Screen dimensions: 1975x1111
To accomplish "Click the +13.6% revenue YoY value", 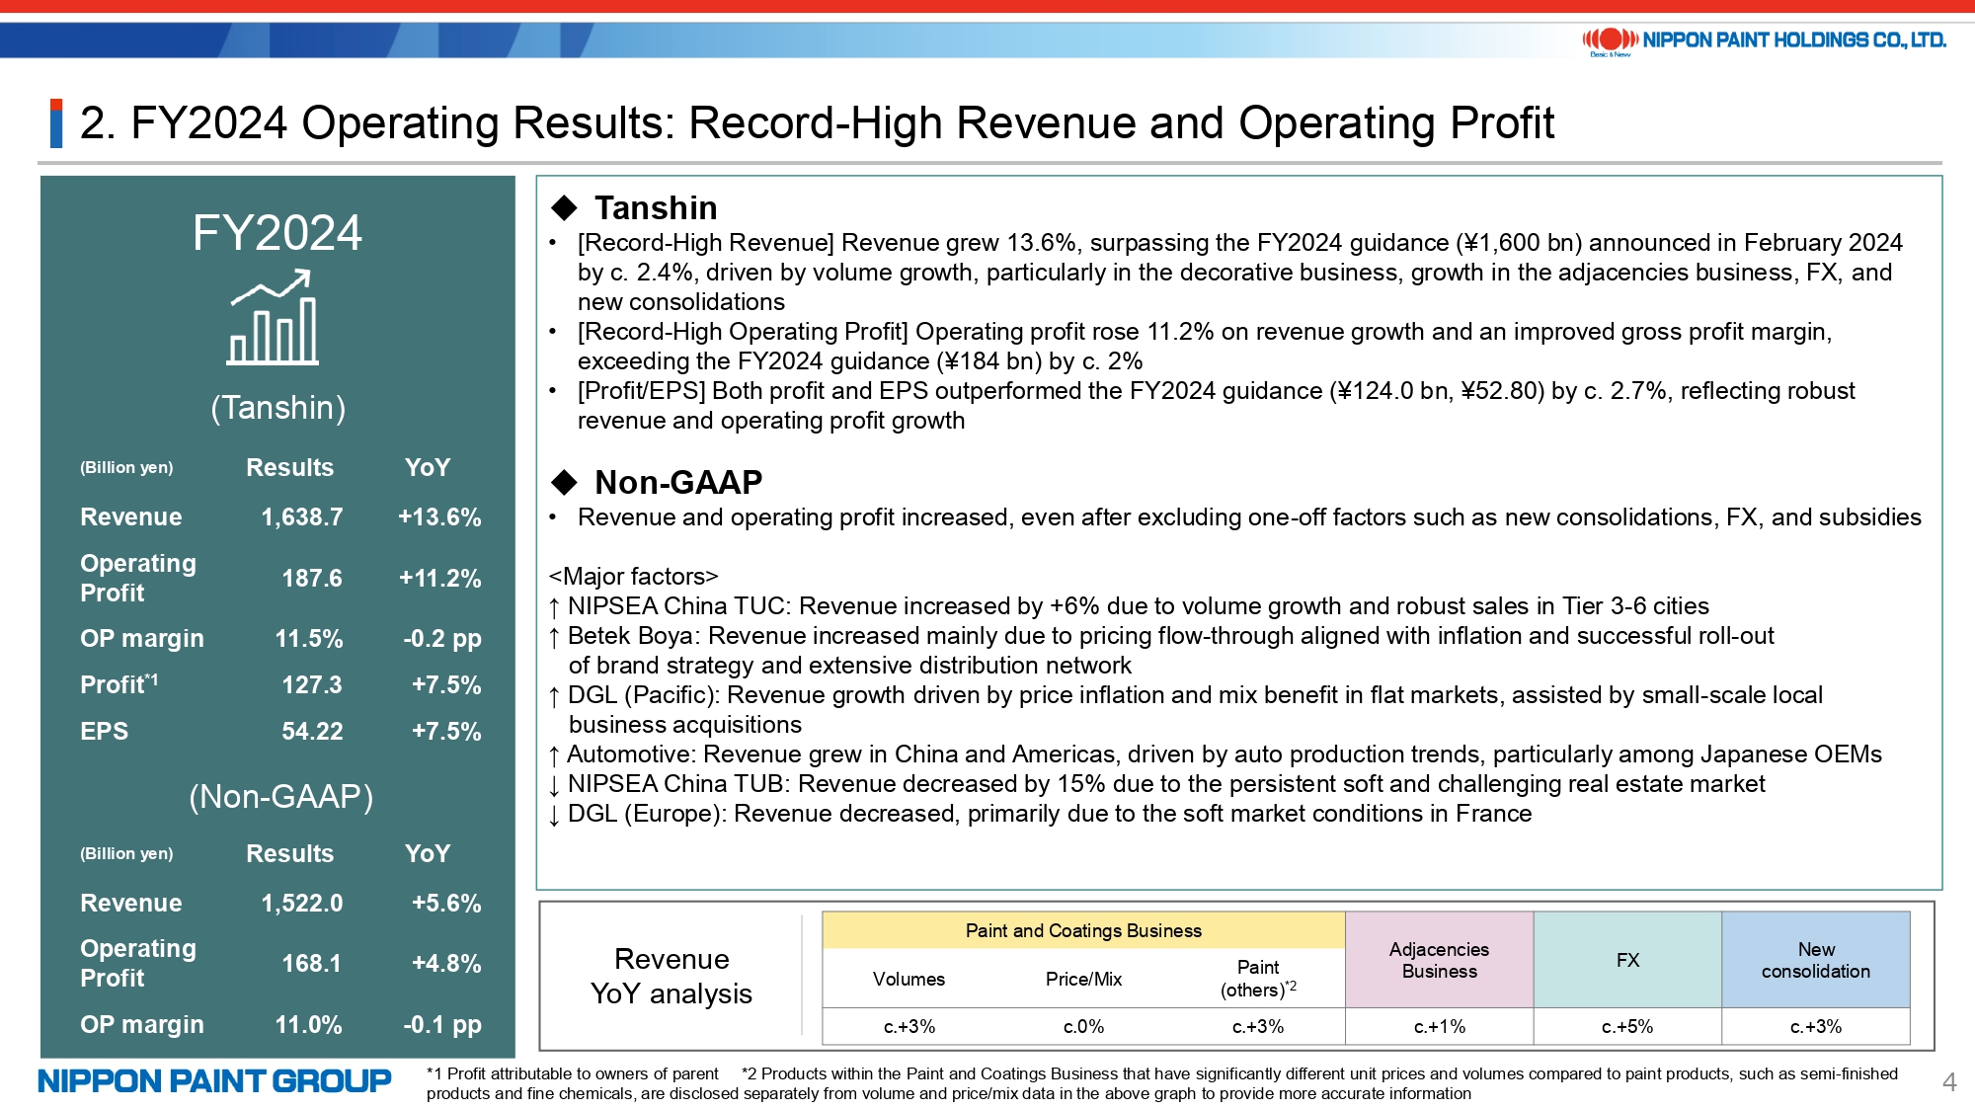I will (439, 516).
